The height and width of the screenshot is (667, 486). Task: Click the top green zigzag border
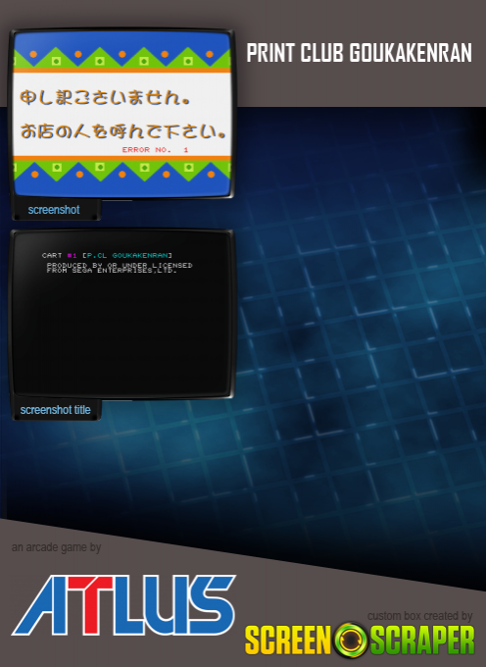pos(122,58)
